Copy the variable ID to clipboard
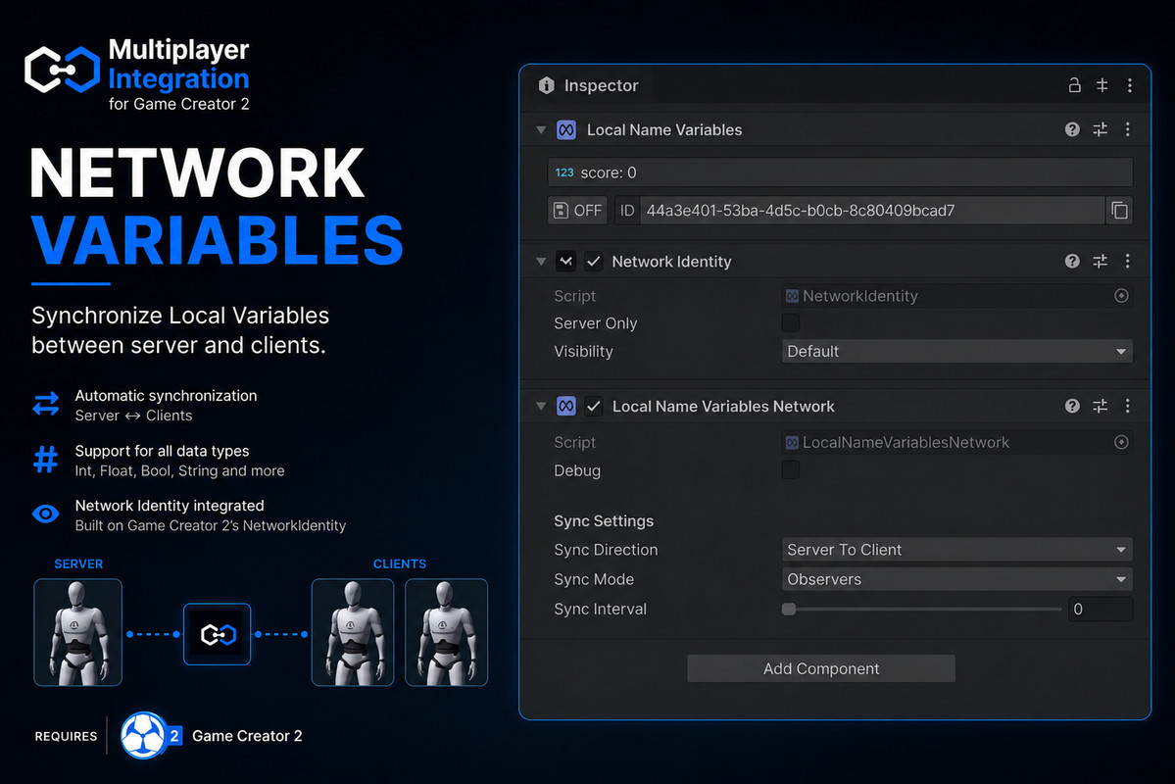This screenshot has width=1175, height=784. click(1119, 211)
